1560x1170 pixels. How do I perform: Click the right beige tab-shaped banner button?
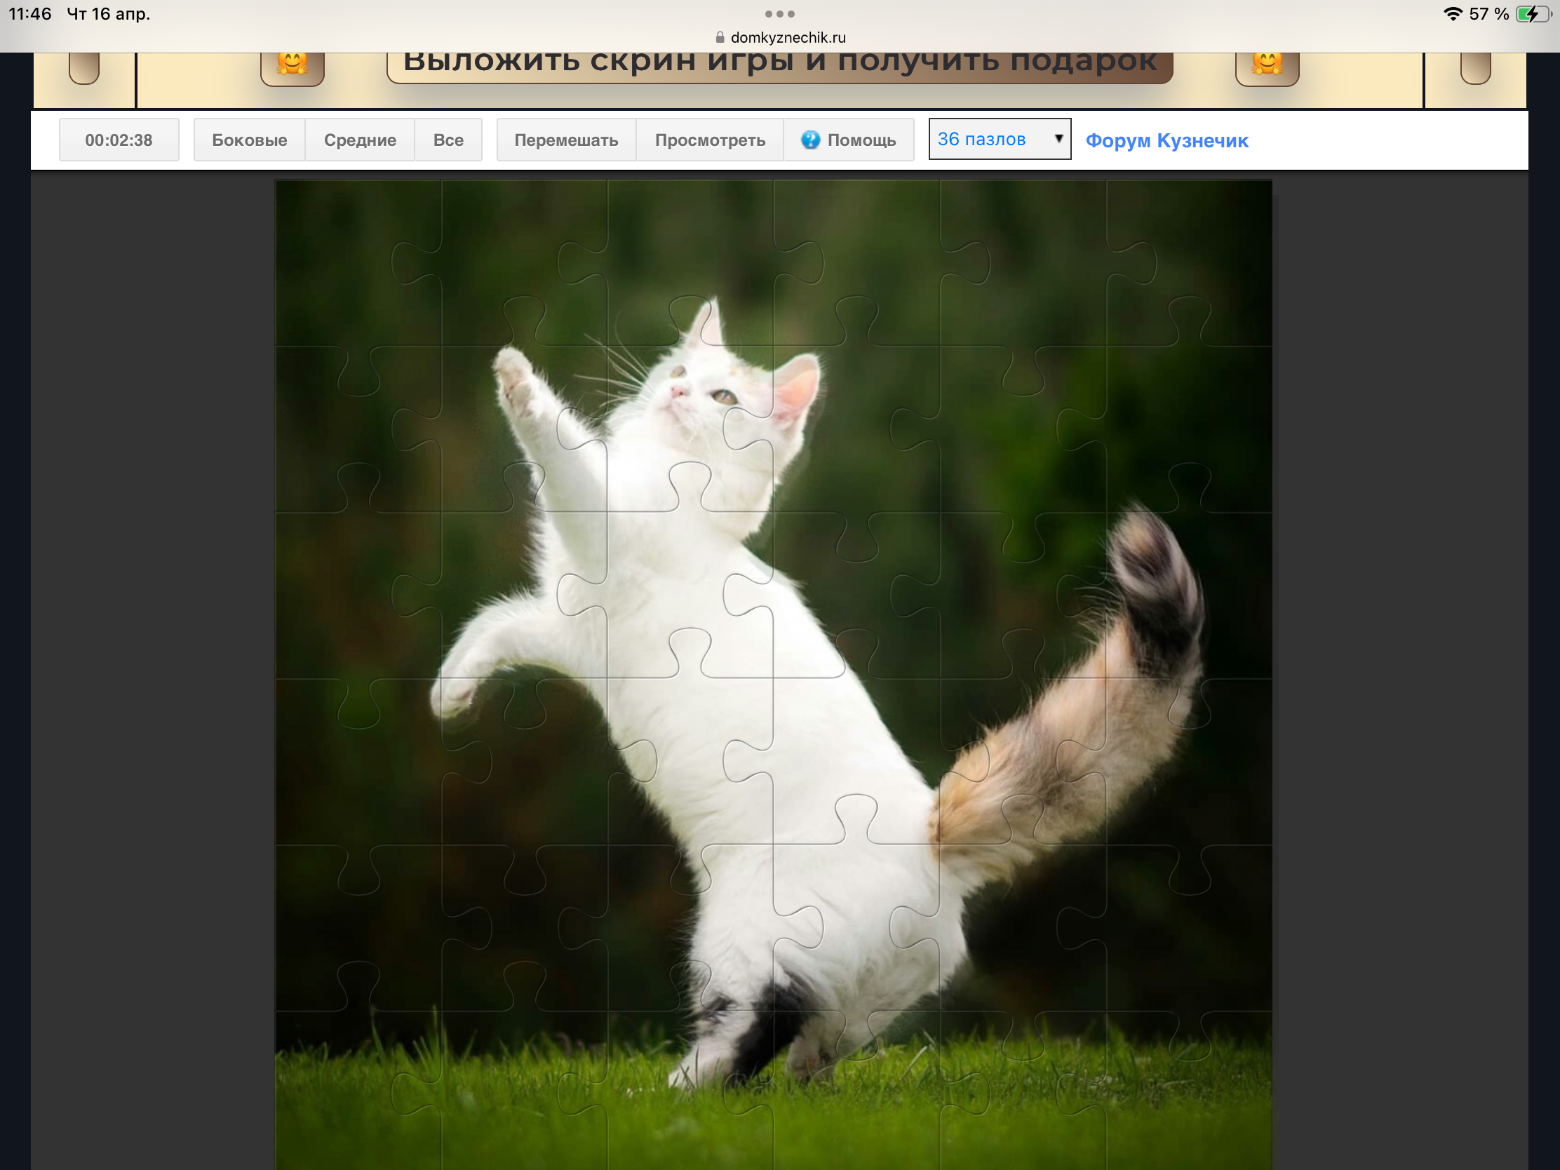(1474, 69)
